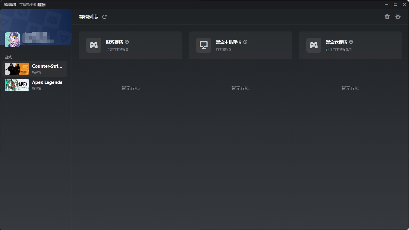
Task: Minimize the 黑盒语音 window
Action: coord(387,4)
